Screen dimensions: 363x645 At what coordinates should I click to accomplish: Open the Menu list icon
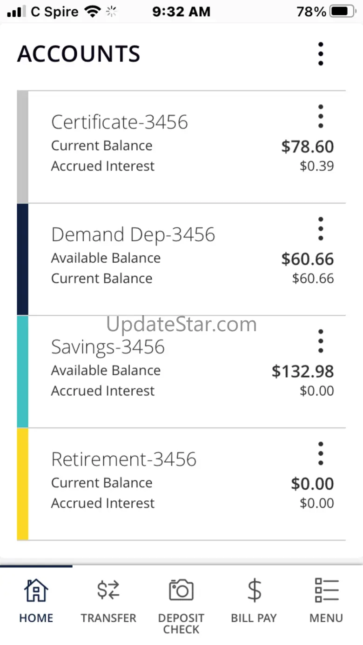326,591
